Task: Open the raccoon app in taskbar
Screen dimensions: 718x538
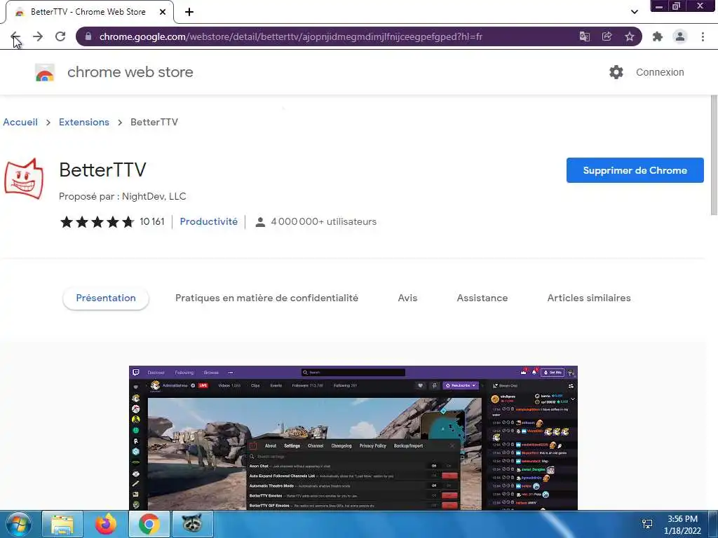Action: point(192,524)
